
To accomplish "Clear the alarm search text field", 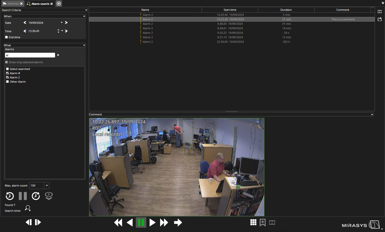I will (x=58, y=55).
